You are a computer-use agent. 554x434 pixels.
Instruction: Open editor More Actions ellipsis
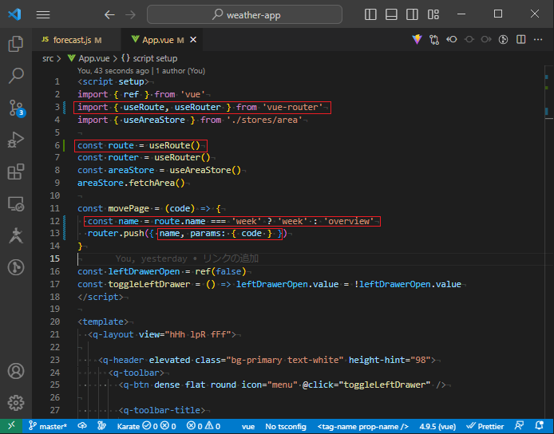tap(538, 40)
